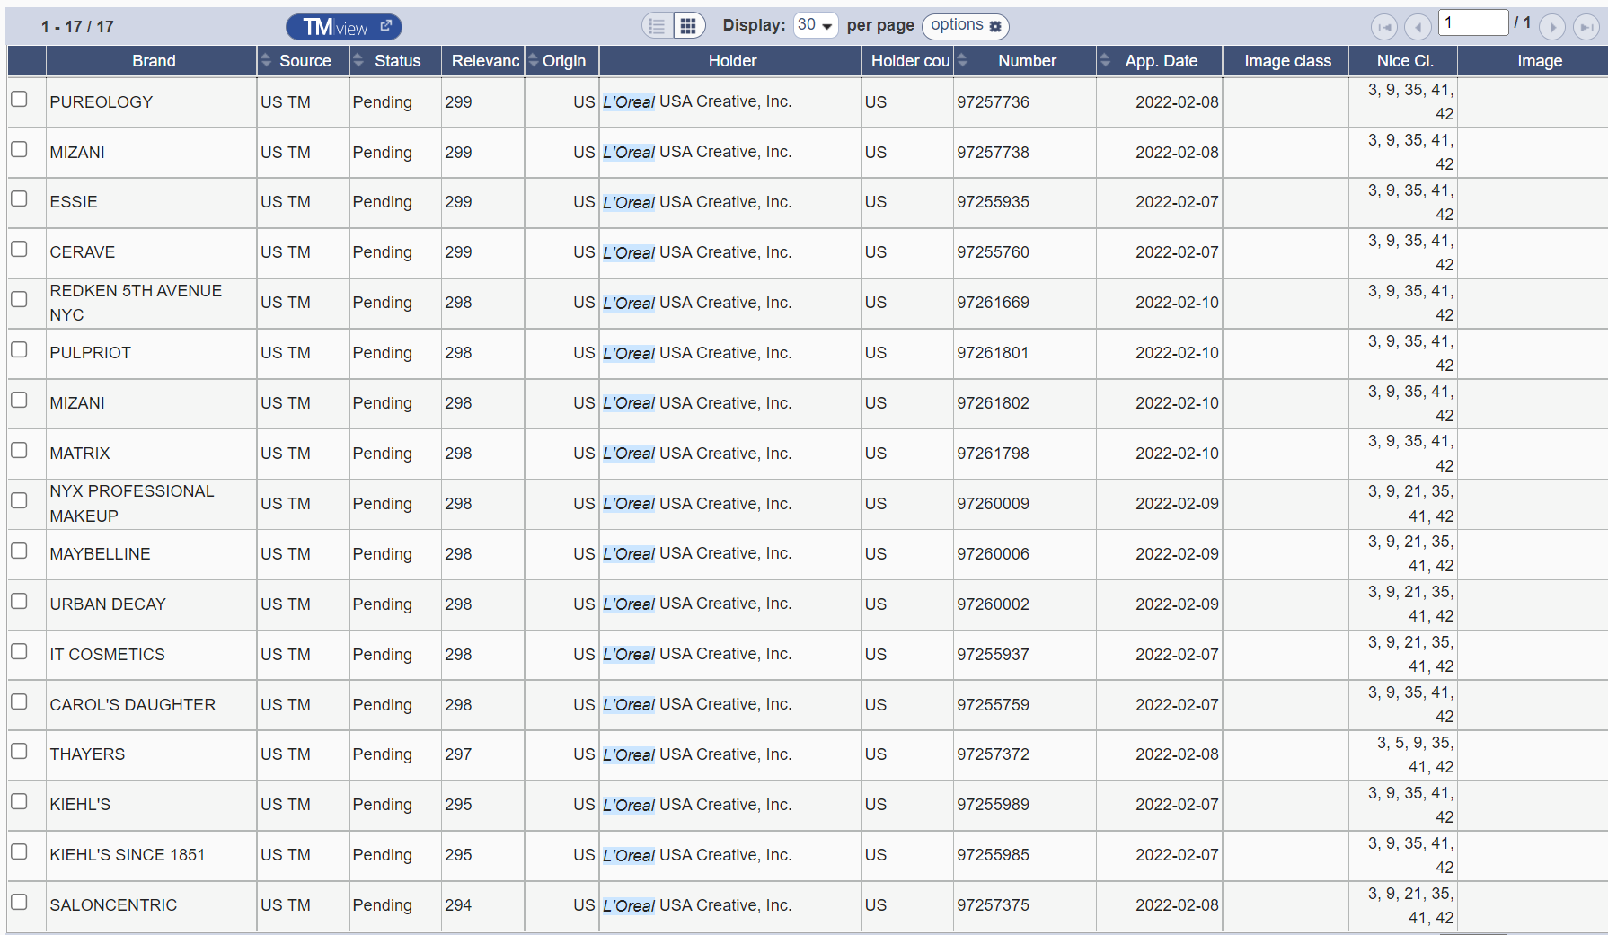Sort by Status column header
Image resolution: width=1608 pixels, height=935 pixels.
pyautogui.click(x=395, y=61)
